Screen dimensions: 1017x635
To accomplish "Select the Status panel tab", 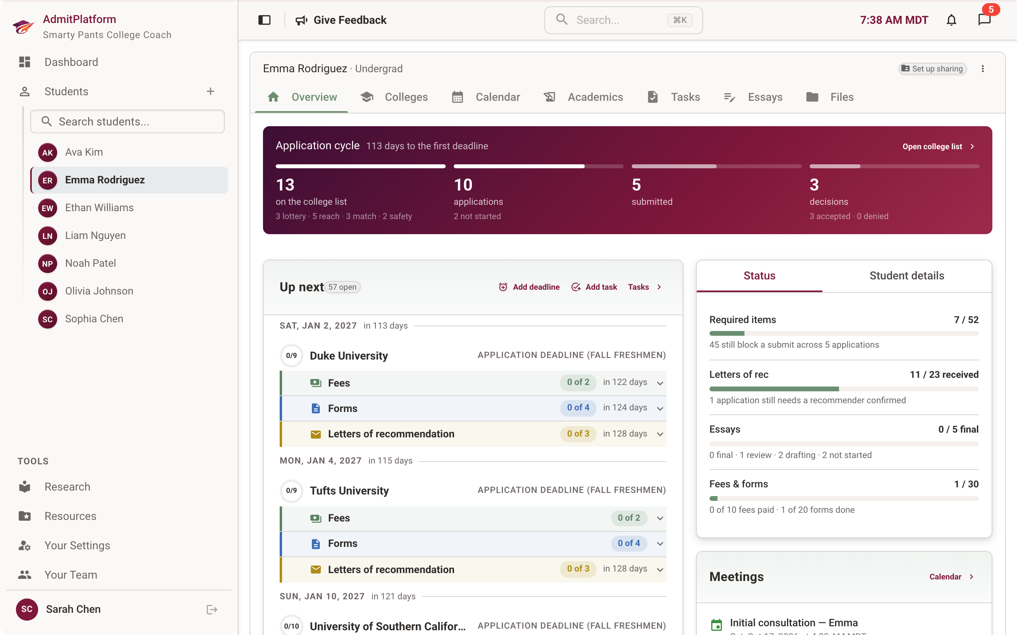I will (x=759, y=275).
